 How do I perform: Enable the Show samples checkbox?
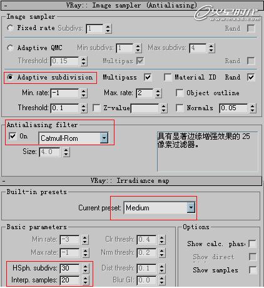(253, 270)
